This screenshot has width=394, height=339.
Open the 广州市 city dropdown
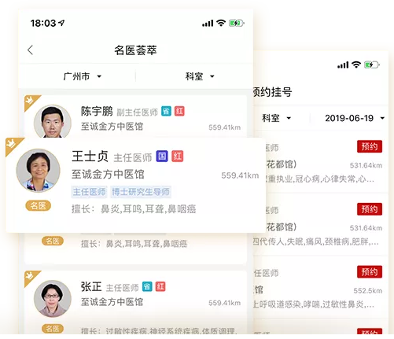point(82,76)
